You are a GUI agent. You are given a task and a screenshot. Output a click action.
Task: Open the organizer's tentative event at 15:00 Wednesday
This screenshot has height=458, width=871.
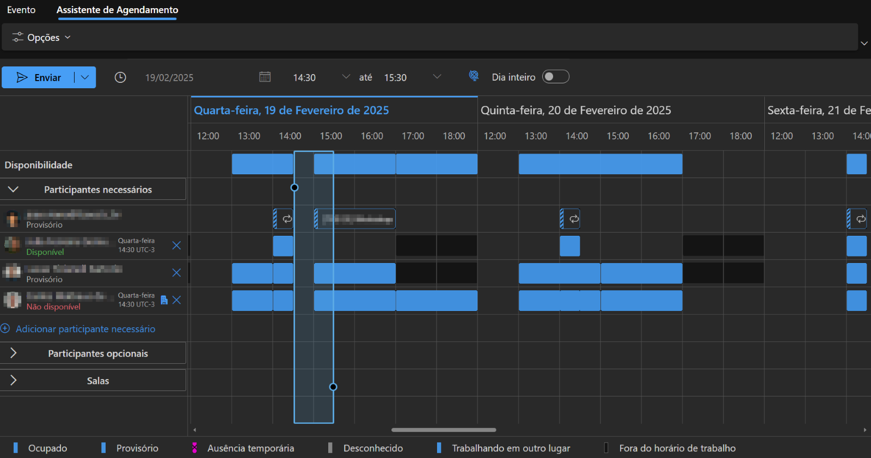click(355, 219)
